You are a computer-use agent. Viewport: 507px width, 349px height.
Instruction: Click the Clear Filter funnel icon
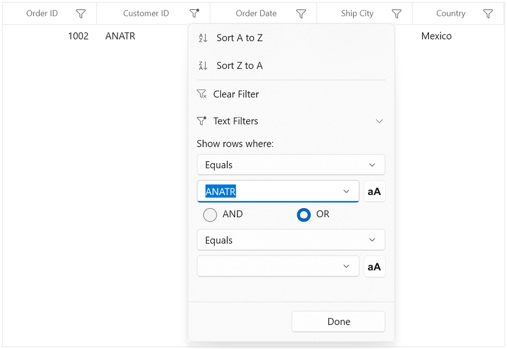tap(201, 94)
